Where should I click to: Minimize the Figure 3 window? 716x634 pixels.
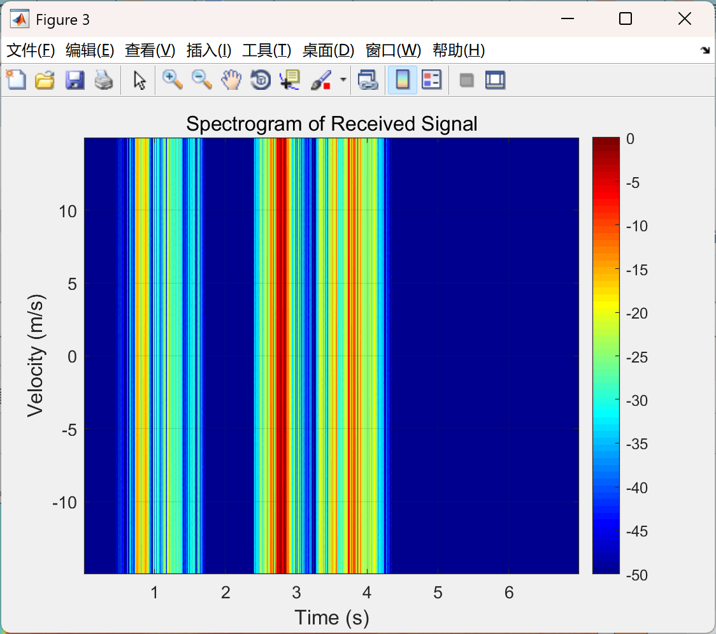pyautogui.click(x=567, y=18)
